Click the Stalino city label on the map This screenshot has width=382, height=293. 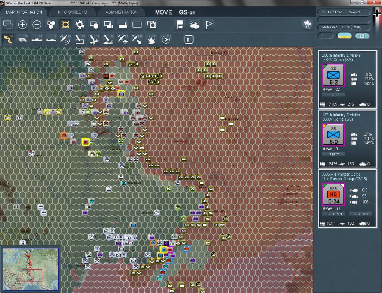click(x=291, y=201)
